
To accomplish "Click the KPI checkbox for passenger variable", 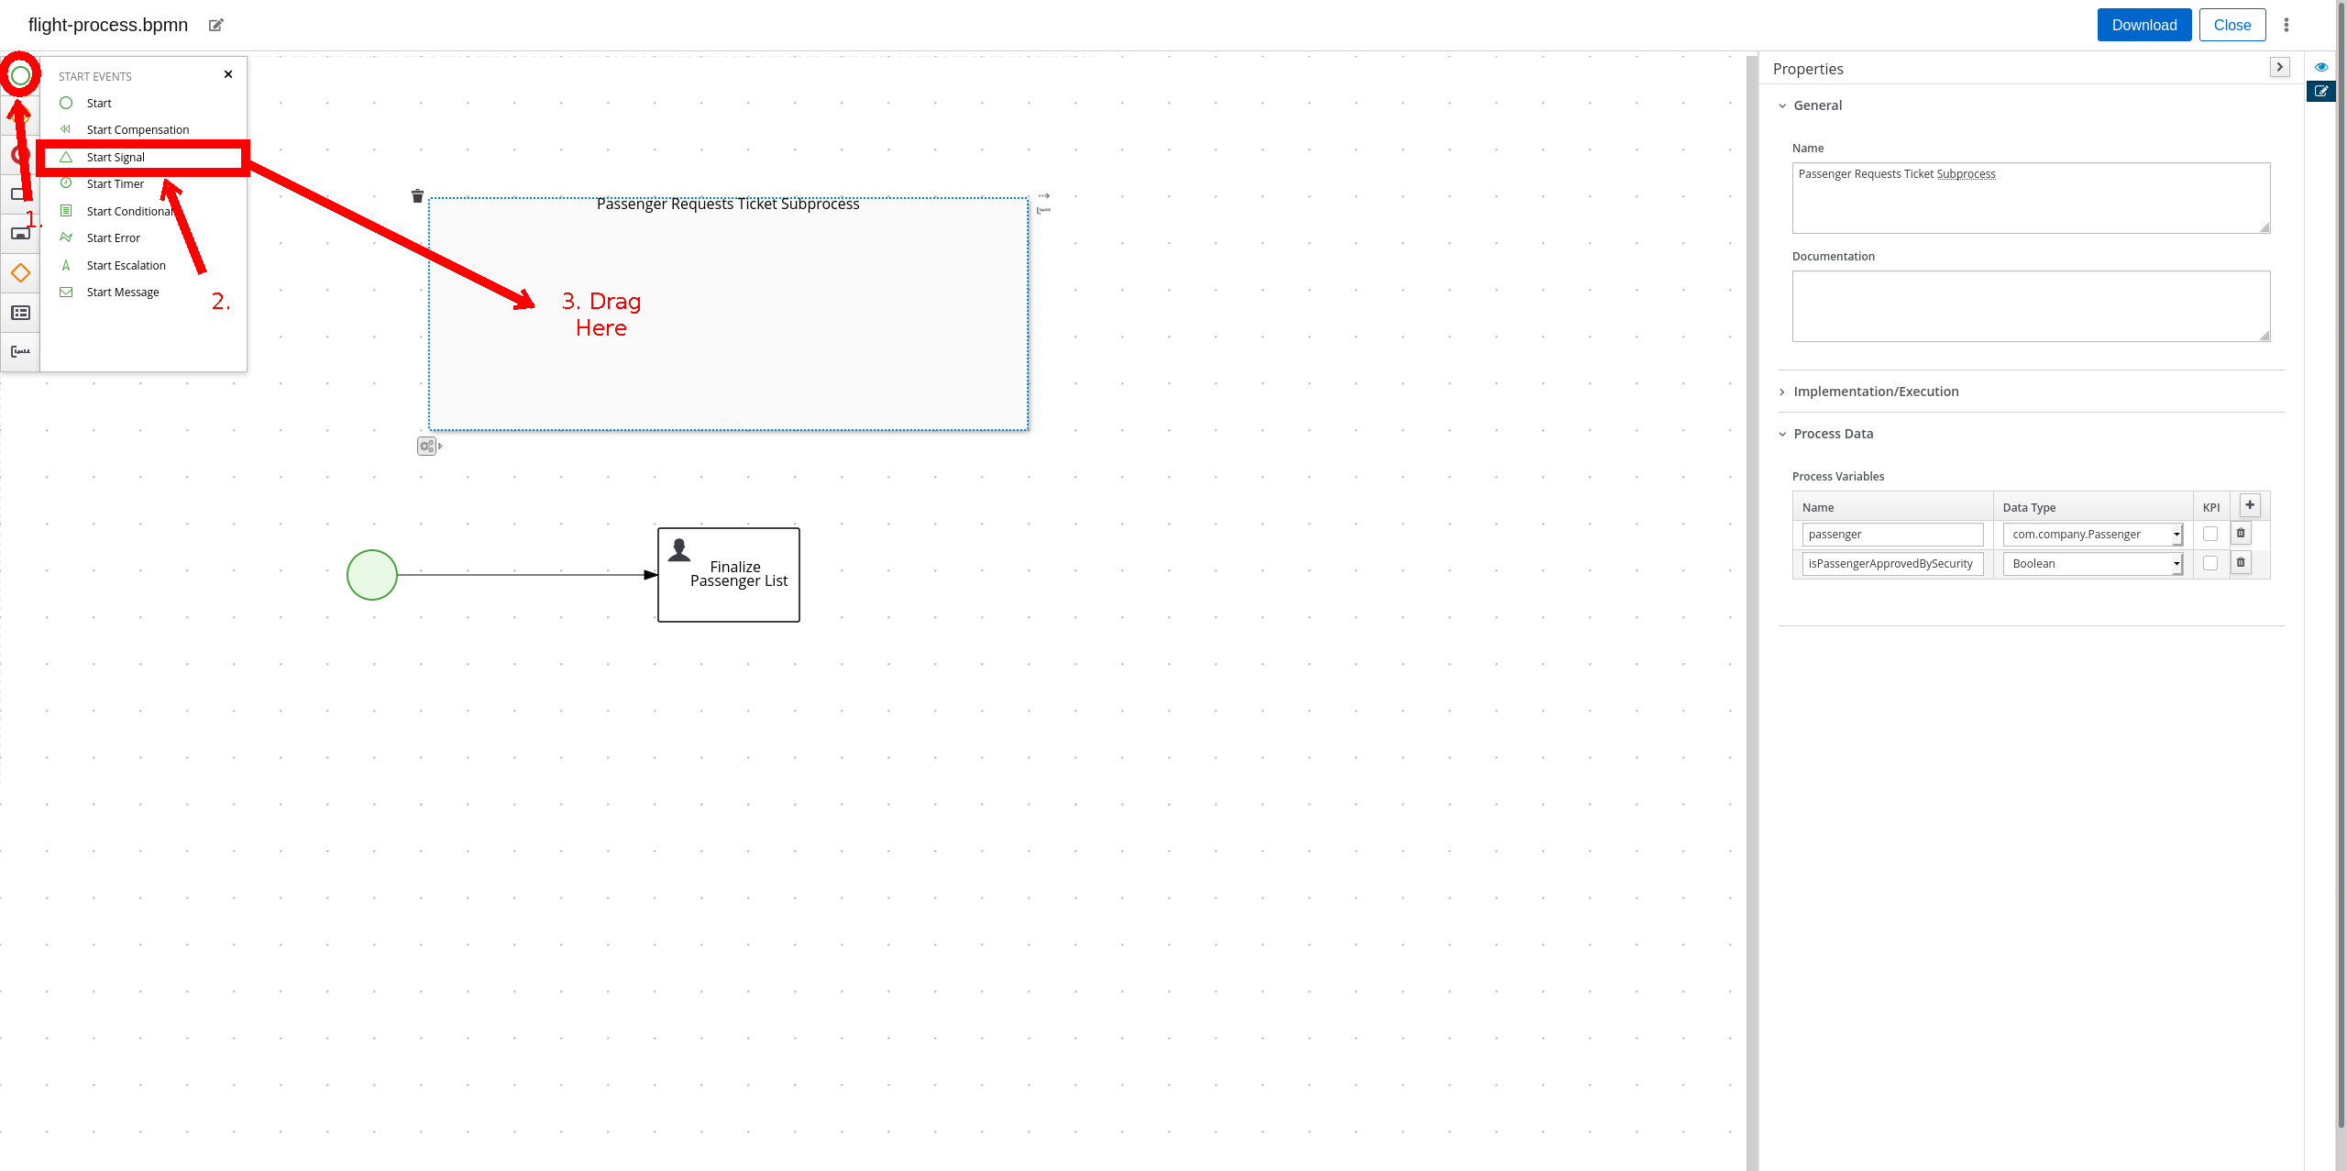I will point(2210,535).
